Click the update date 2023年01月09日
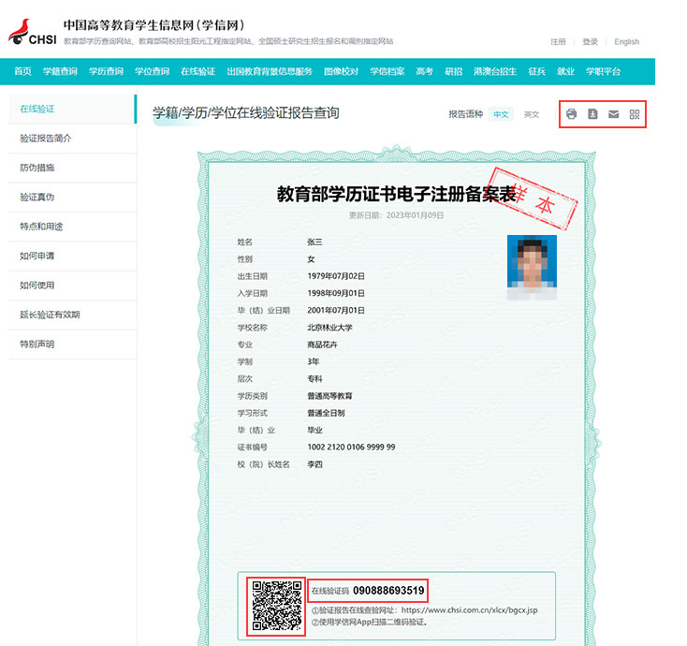 [415, 215]
